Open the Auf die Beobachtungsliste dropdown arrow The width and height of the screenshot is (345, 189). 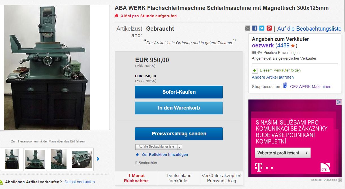point(180,147)
